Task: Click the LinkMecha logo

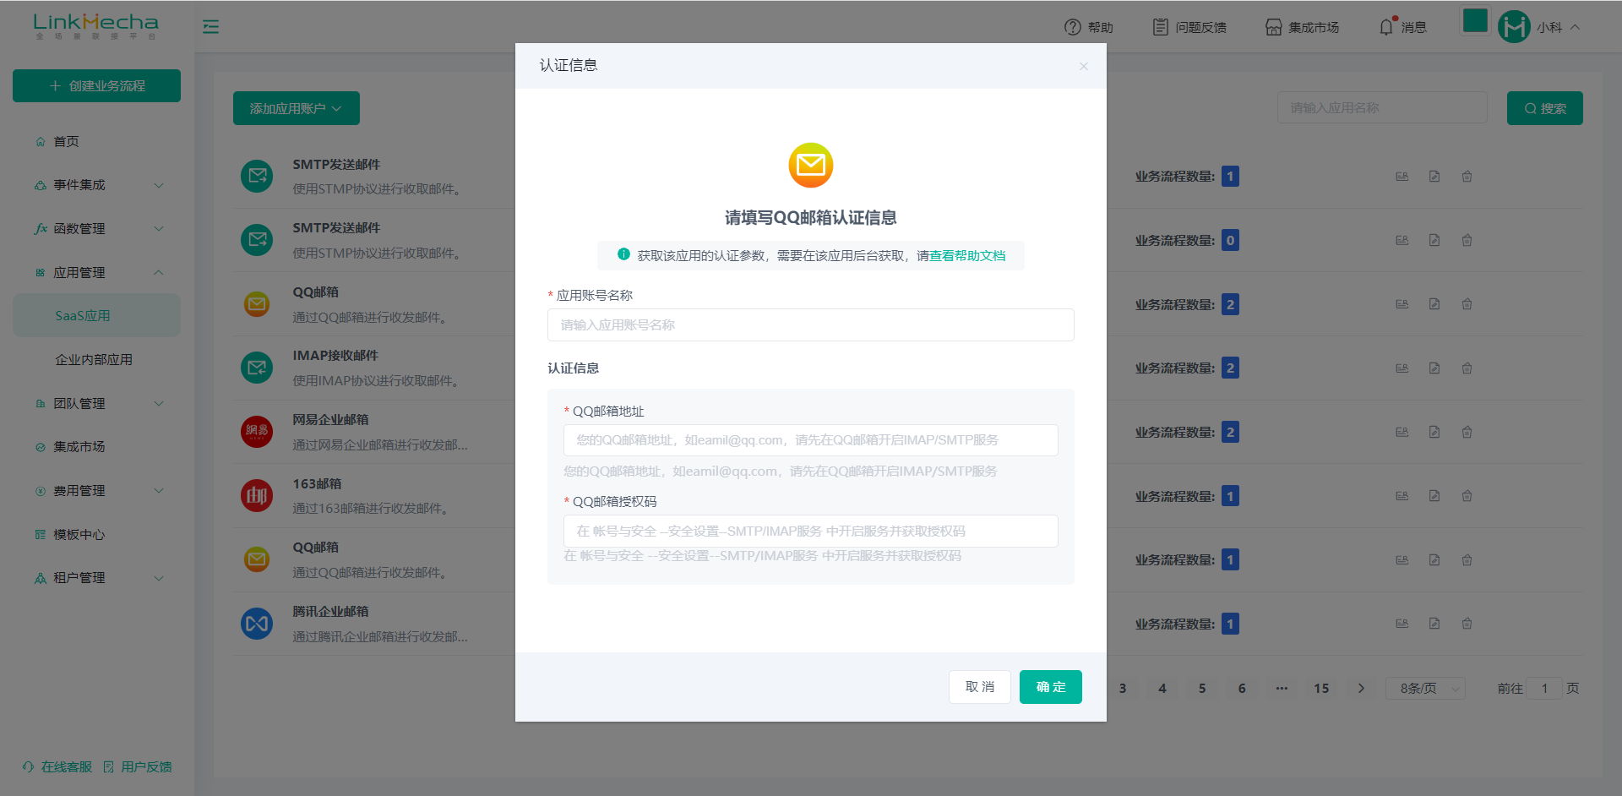Action: (x=95, y=26)
